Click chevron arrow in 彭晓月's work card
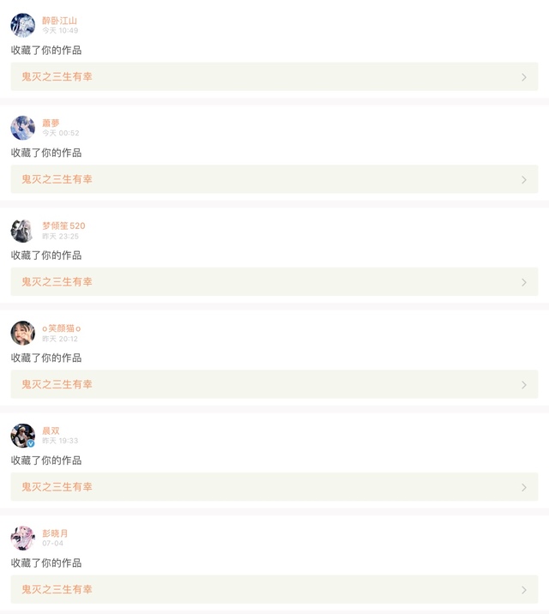Image resolution: width=549 pixels, height=614 pixels. [x=524, y=590]
